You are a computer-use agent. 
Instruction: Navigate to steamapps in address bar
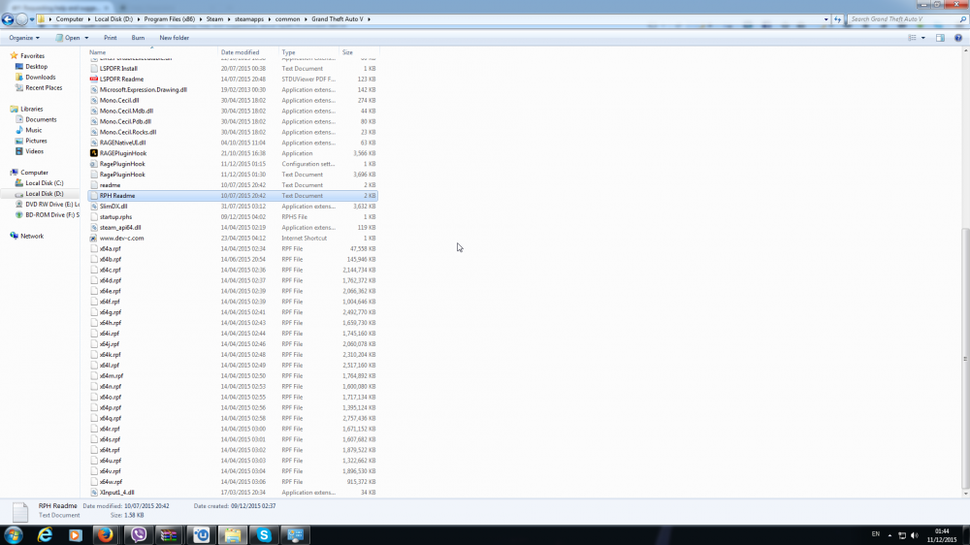click(248, 19)
